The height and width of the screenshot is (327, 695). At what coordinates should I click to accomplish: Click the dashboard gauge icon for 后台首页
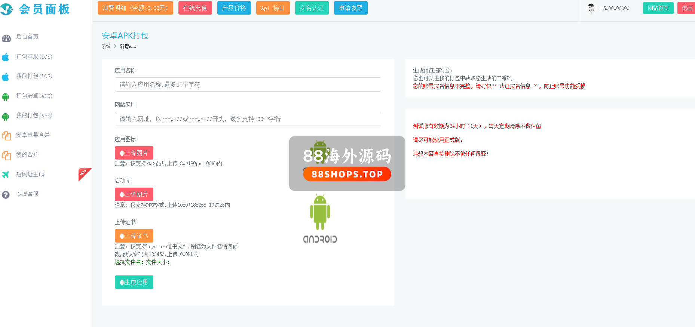click(6, 38)
